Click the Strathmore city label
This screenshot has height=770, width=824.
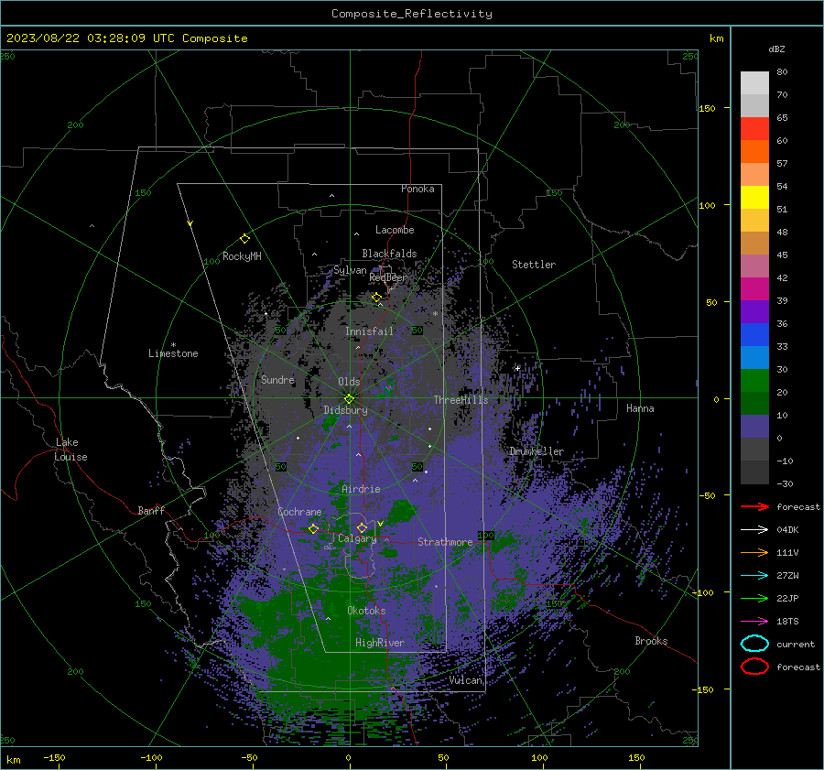click(x=445, y=542)
